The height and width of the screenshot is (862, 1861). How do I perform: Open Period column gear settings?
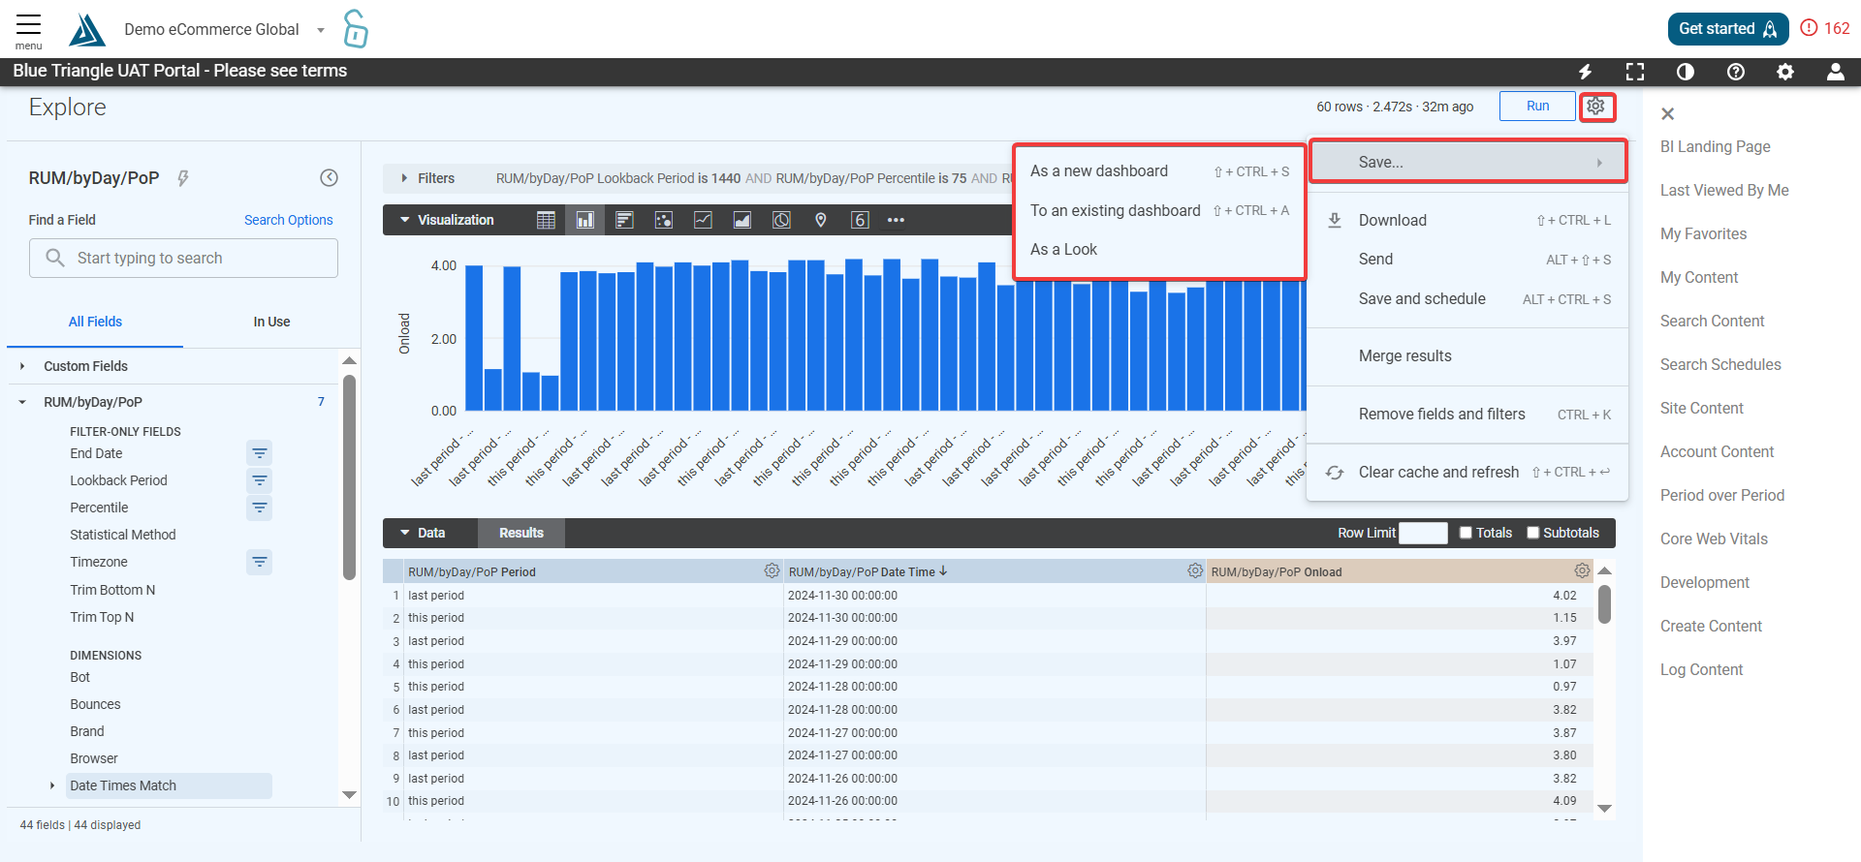[x=772, y=571]
